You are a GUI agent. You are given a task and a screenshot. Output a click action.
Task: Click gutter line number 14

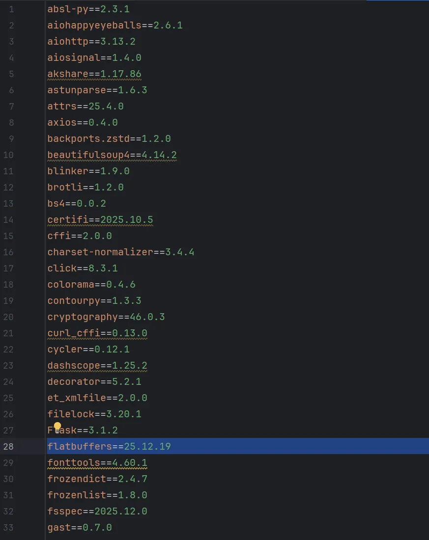(8, 220)
